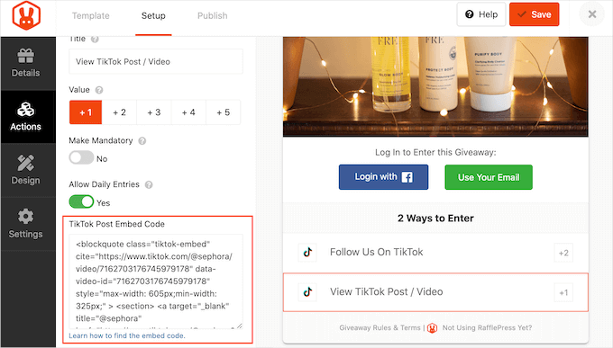Click Login with Facebook button
613x348 pixels.
coord(383,177)
